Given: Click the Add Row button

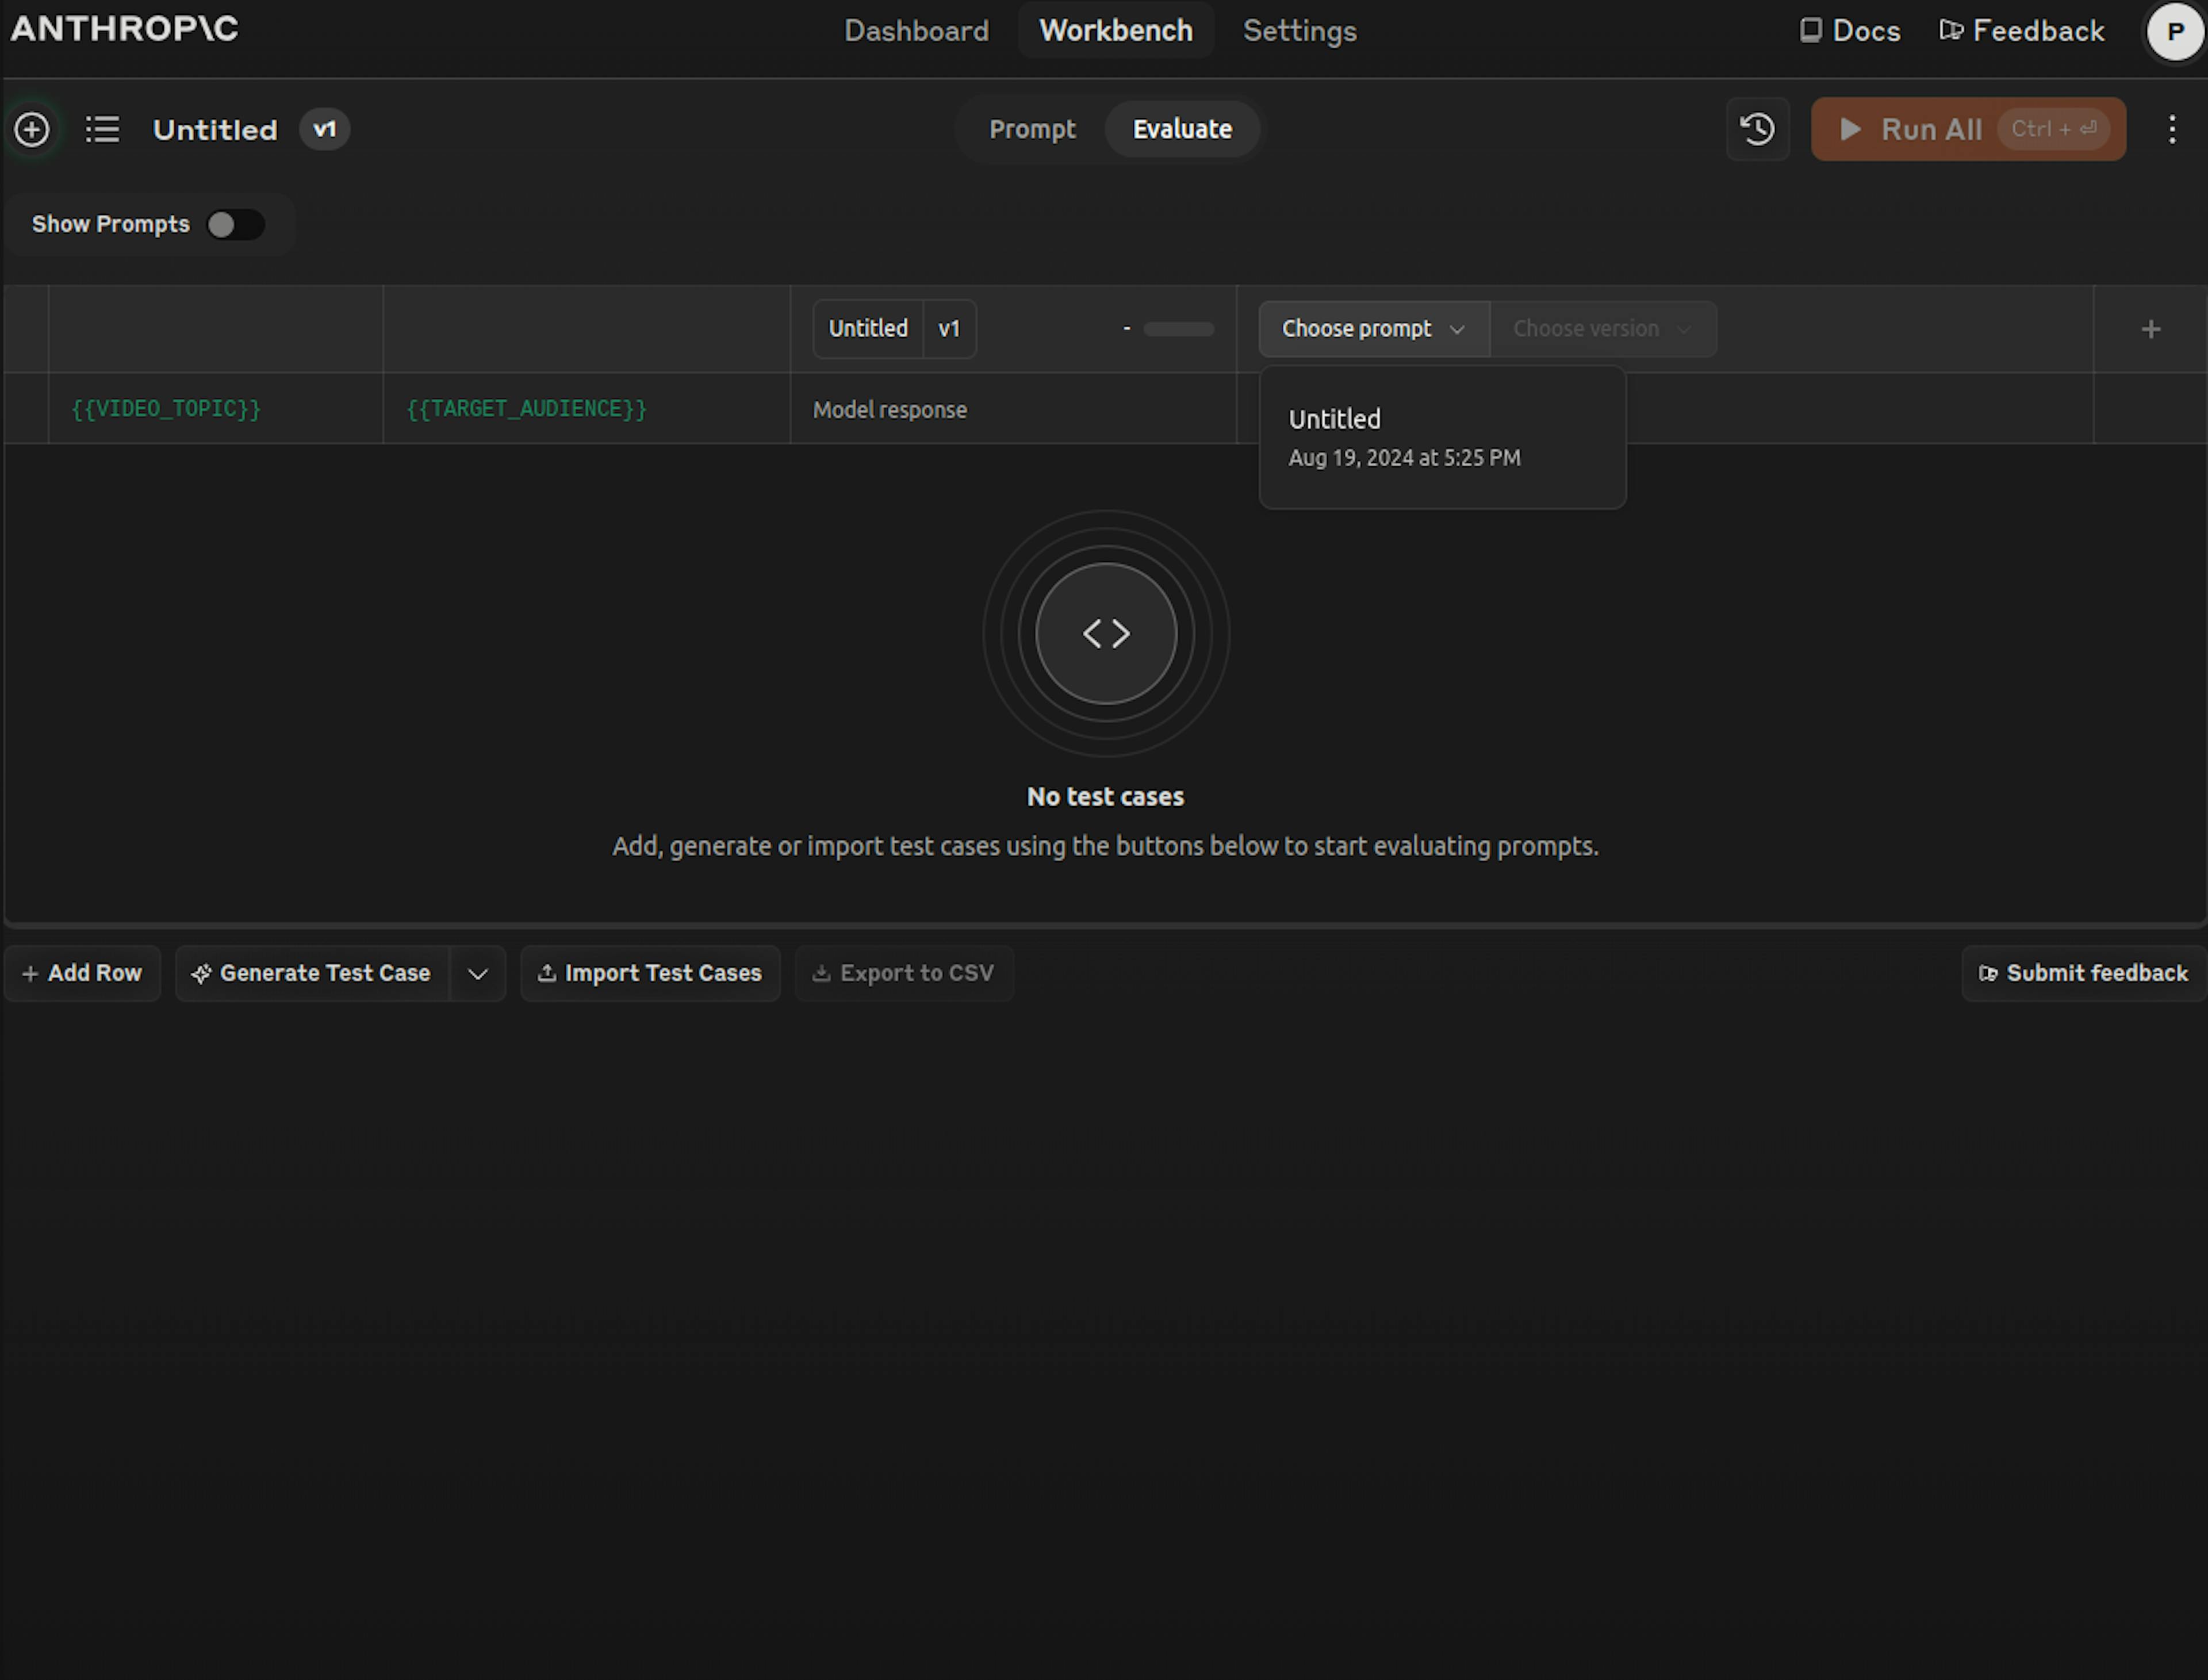Looking at the screenshot, I should tap(82, 974).
